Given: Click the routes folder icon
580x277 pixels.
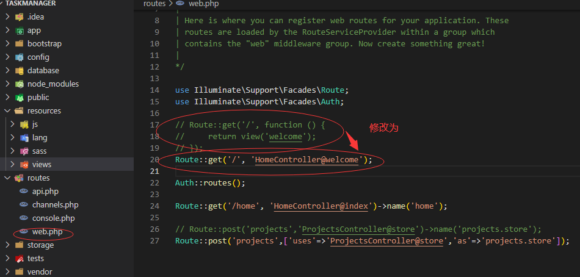Looking at the screenshot, I should (20, 178).
